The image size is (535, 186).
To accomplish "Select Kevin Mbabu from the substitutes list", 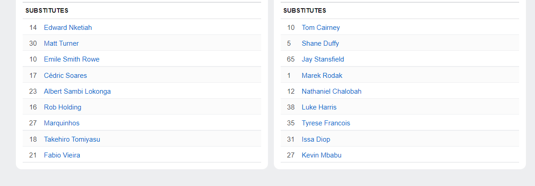I will pos(321,155).
